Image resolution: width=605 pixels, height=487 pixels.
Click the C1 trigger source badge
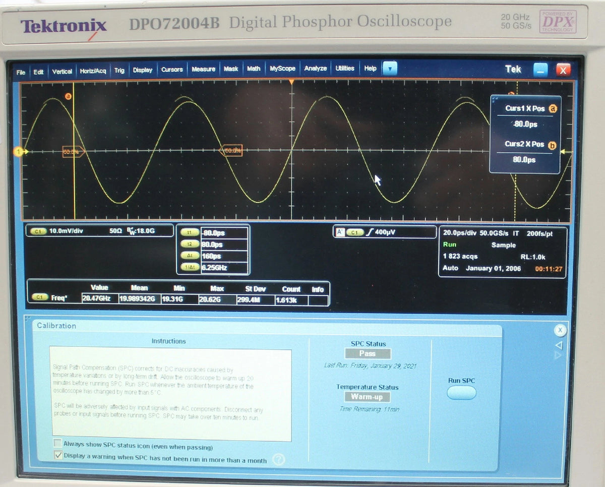tap(355, 232)
